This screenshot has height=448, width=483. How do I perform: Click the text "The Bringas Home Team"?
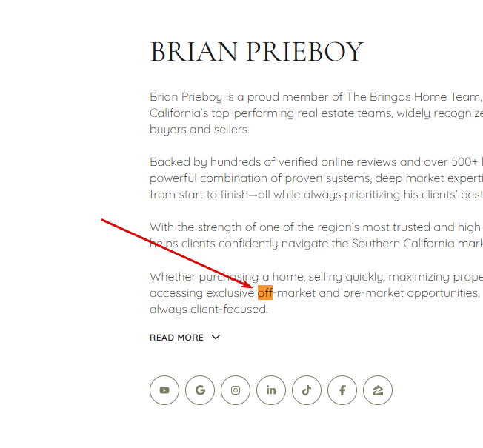click(x=413, y=97)
